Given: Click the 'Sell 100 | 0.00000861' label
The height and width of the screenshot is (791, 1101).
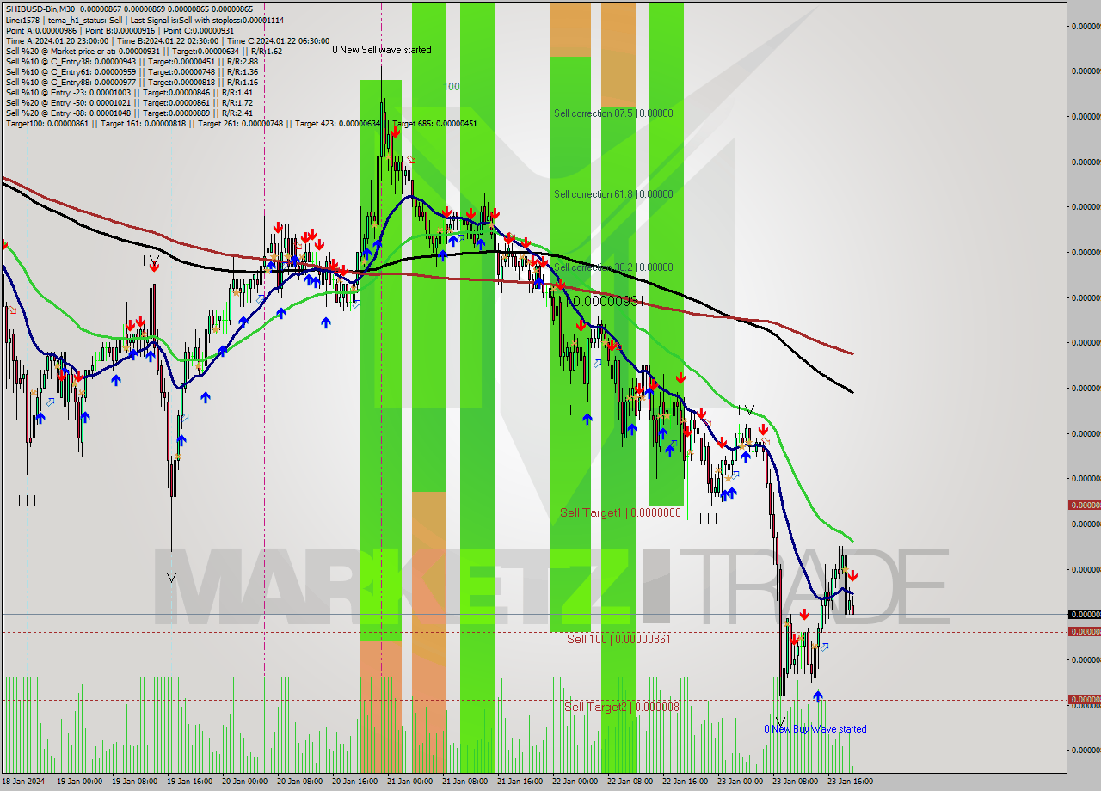Looking at the screenshot, I should (x=618, y=639).
